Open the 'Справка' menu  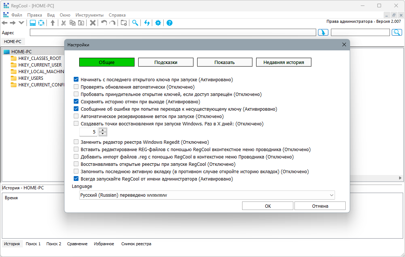point(117,15)
